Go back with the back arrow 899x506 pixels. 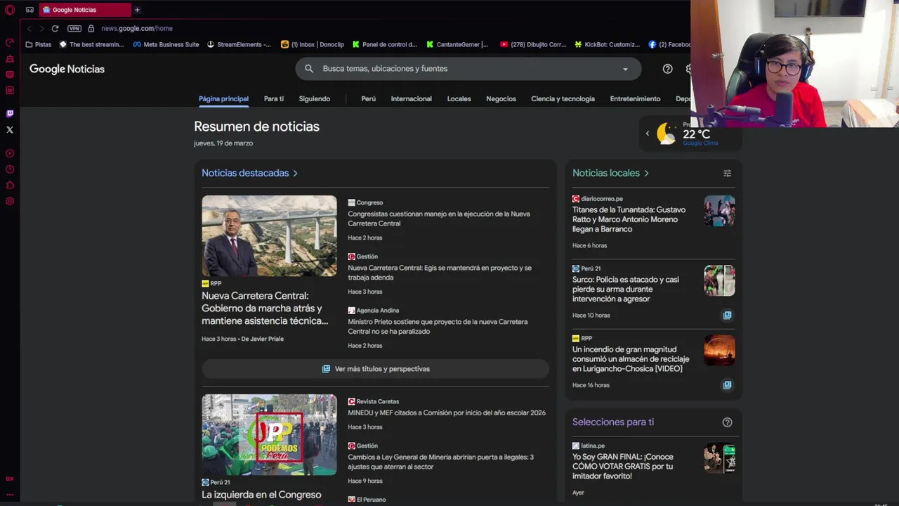pyautogui.click(x=29, y=28)
